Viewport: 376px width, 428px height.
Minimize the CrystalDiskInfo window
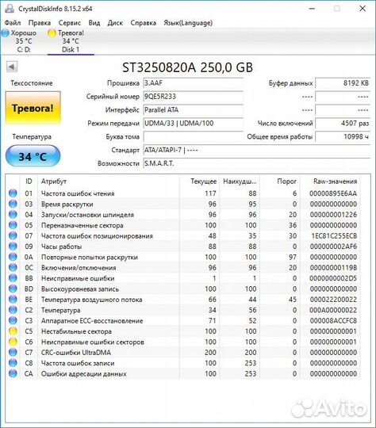312,9
